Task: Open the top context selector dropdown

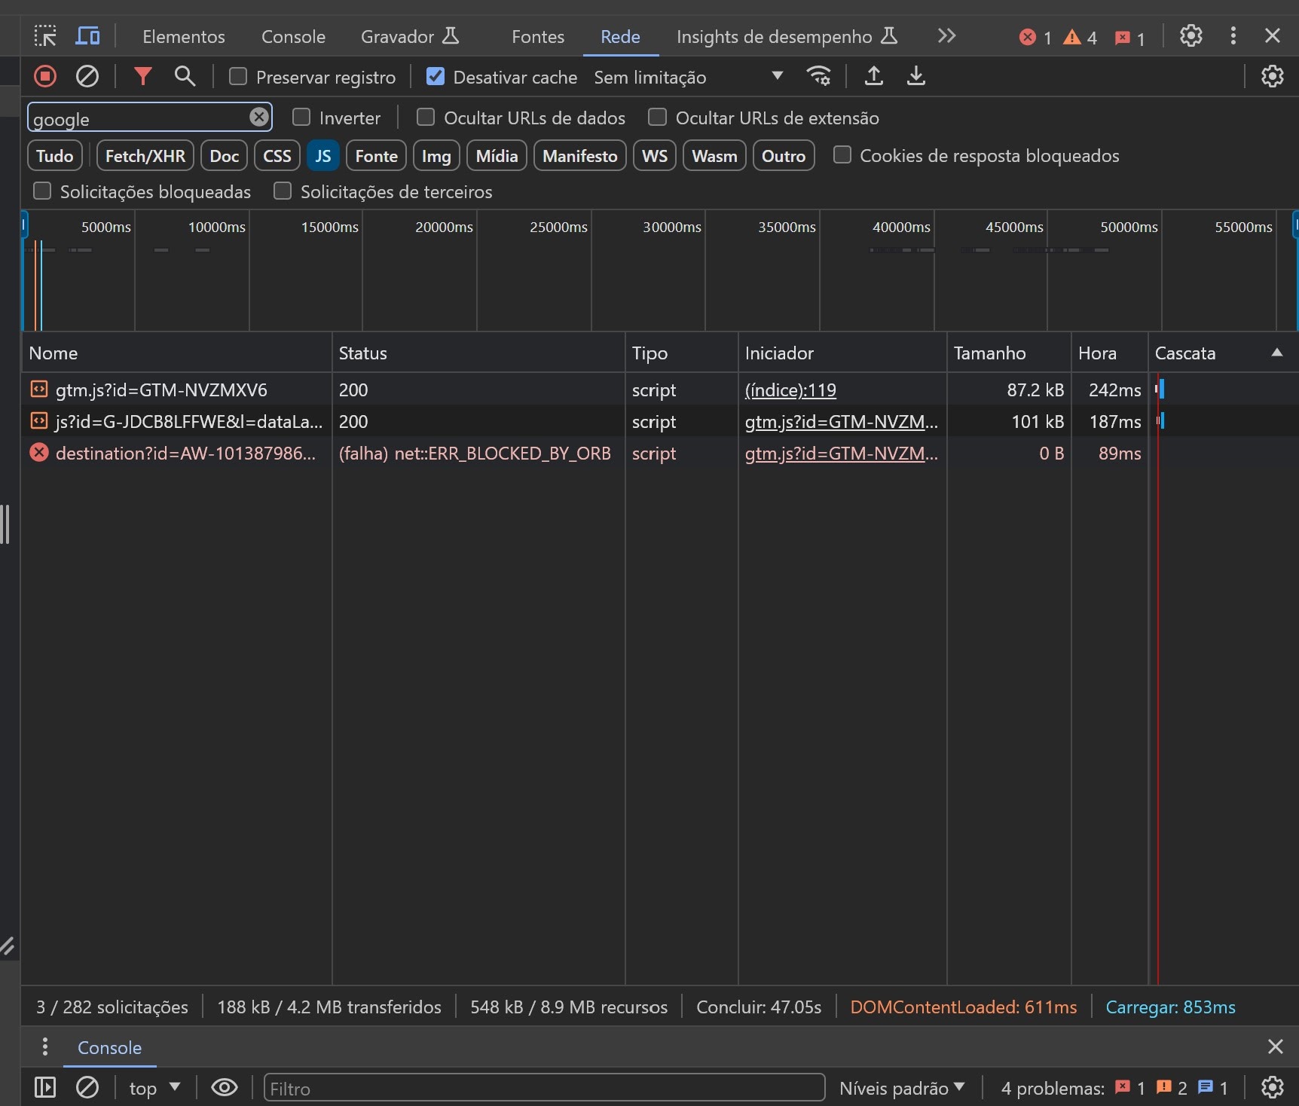Action: point(154,1088)
